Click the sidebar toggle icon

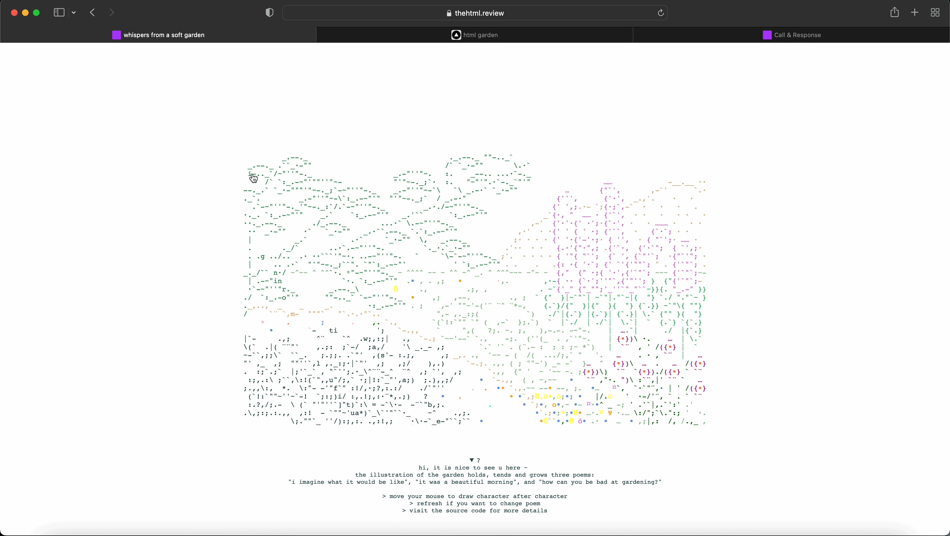59,13
